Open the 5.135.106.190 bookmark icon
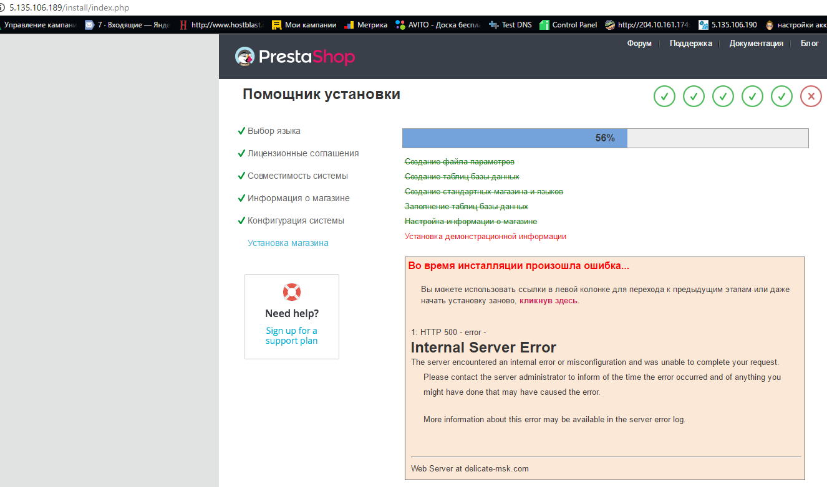The image size is (827, 487). (704, 25)
